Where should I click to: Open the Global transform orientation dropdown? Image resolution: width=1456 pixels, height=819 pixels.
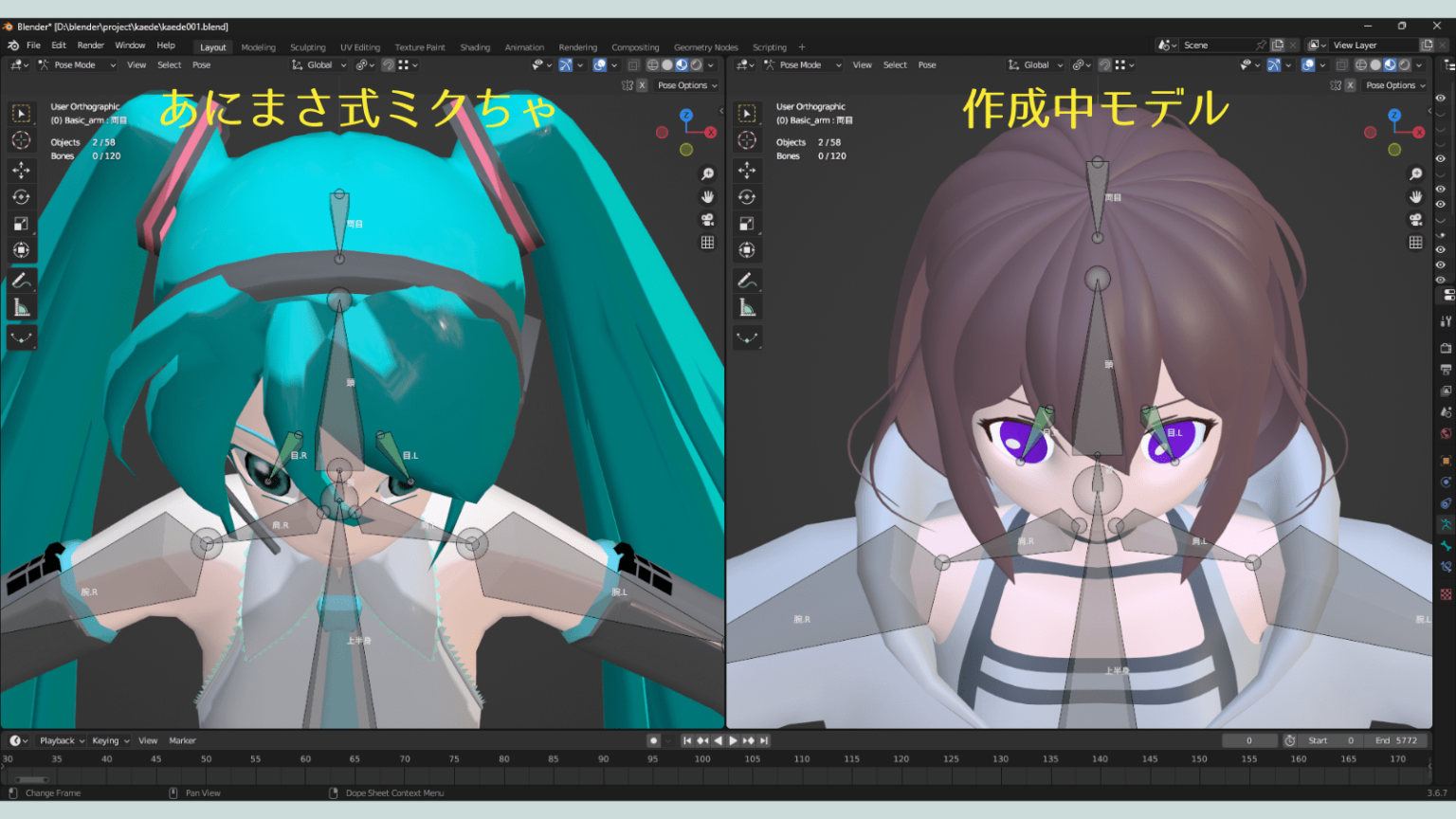tap(318, 64)
